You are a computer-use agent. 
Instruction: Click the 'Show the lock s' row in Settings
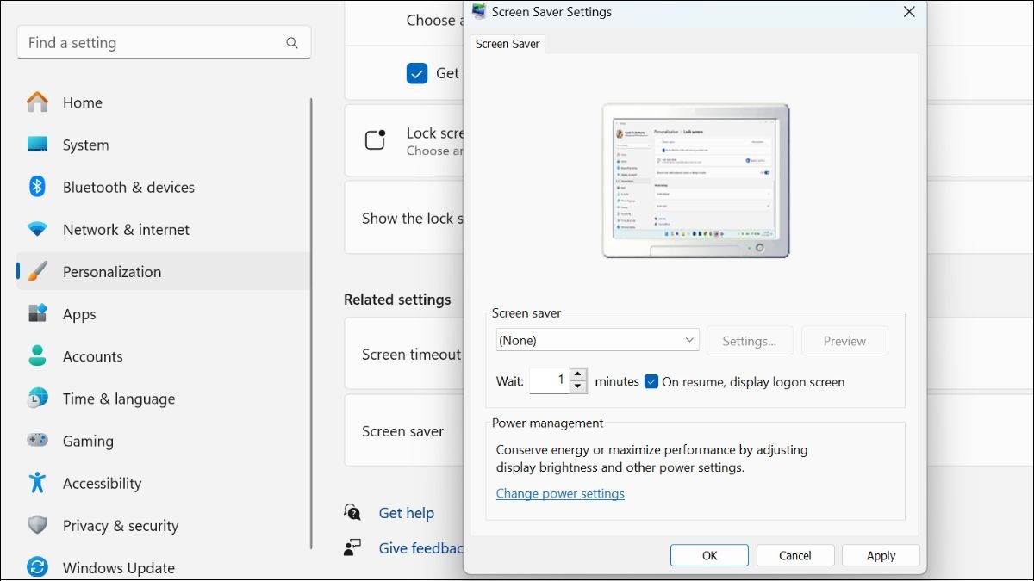pyautogui.click(x=404, y=218)
